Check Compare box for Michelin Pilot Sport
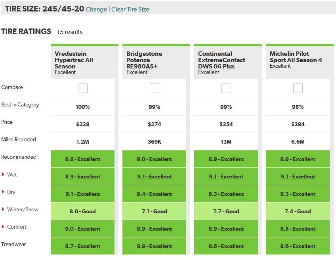 [x=298, y=88]
